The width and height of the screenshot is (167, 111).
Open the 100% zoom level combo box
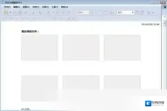click(83, 12)
